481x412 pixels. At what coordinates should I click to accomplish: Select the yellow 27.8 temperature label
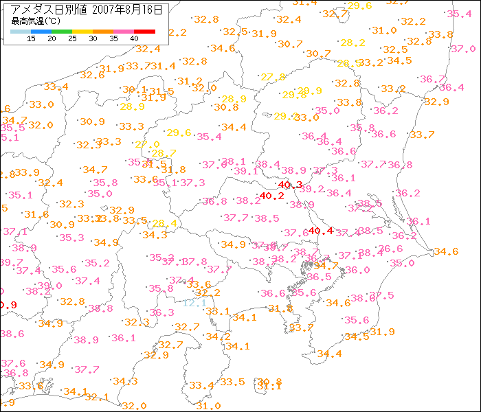tap(273, 77)
